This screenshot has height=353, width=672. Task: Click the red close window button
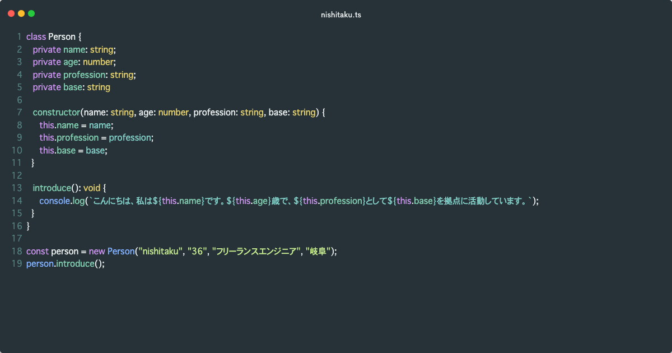(x=11, y=13)
